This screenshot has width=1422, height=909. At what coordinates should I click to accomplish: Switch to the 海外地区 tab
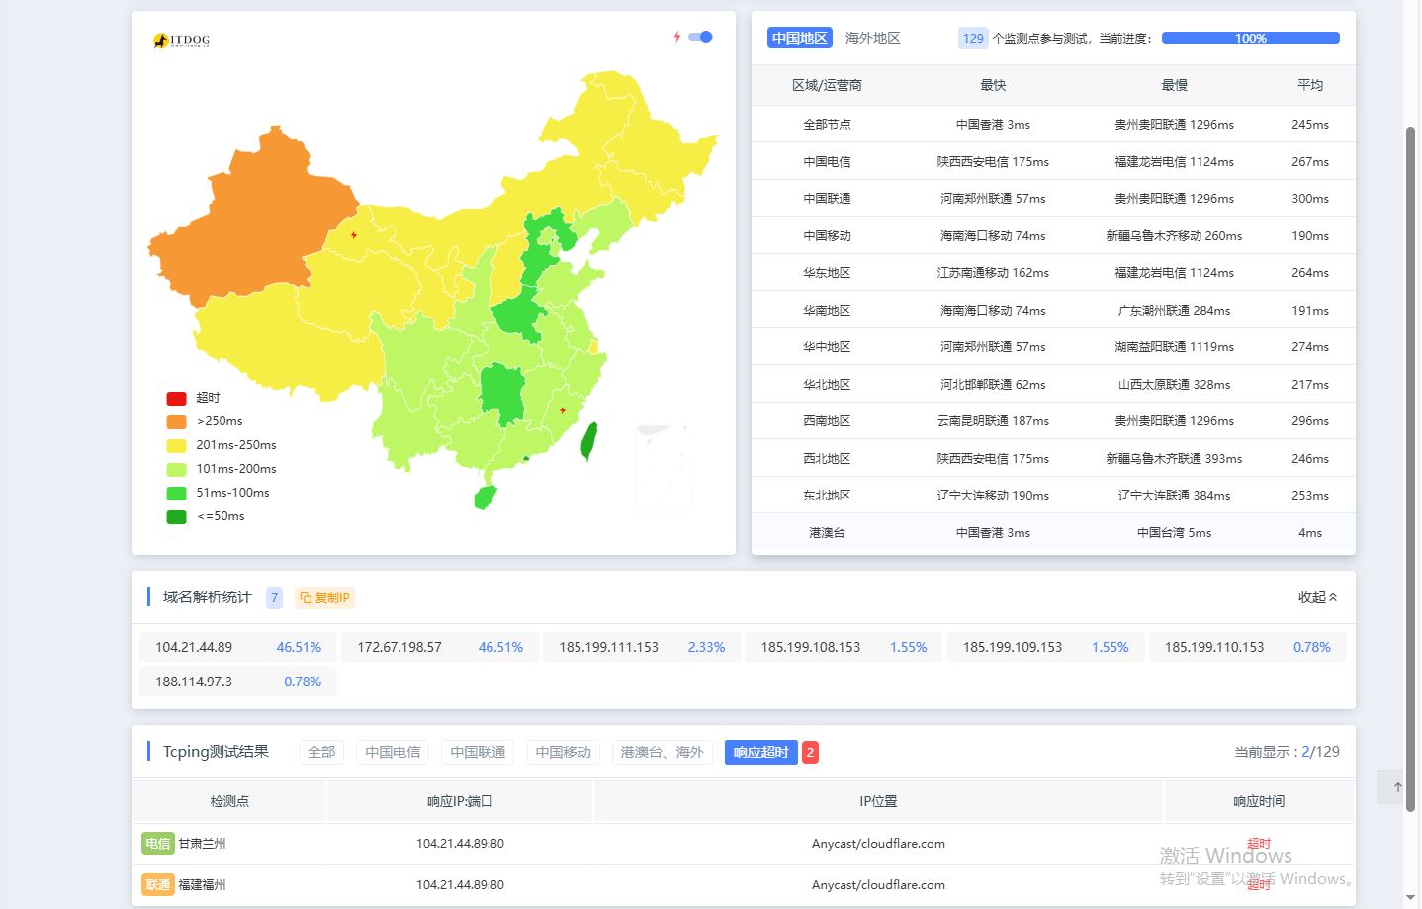point(873,38)
